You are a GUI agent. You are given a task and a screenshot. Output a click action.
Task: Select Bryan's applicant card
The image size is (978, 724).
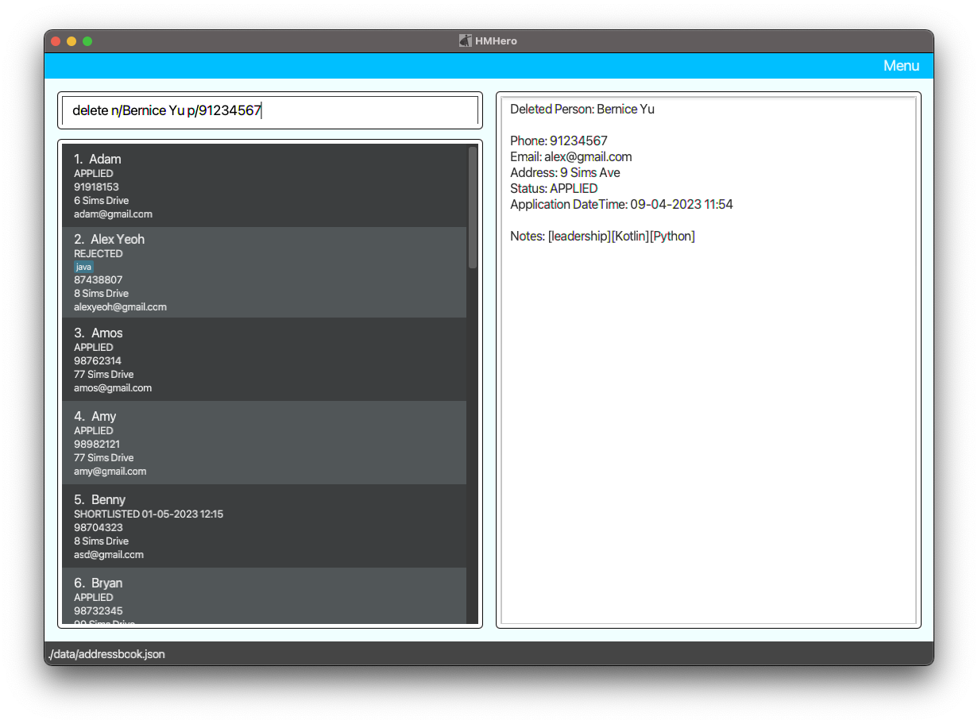coord(265,597)
